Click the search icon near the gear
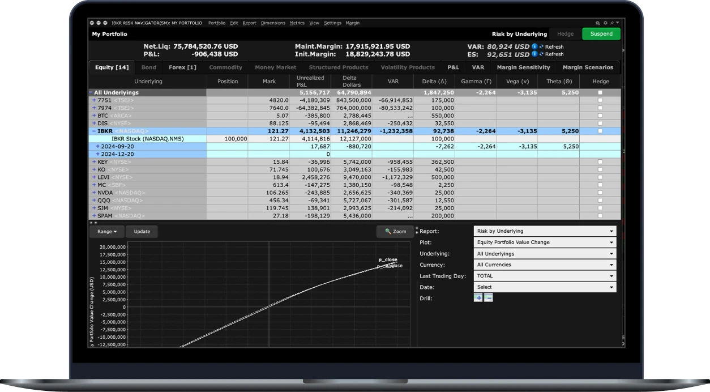The width and height of the screenshot is (710, 392). tap(598, 23)
